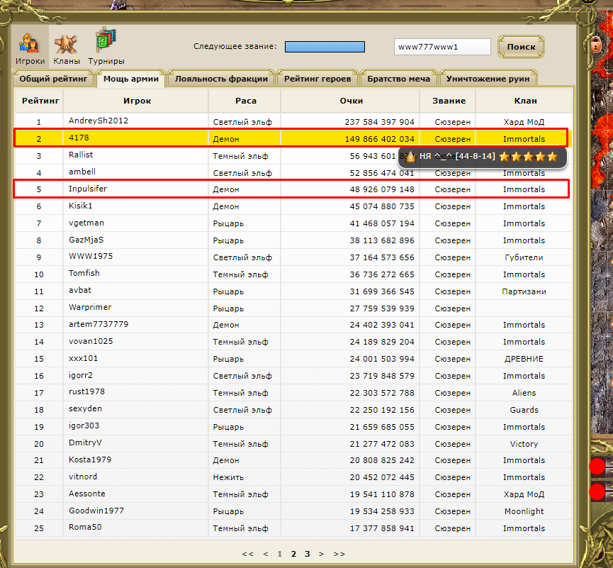Click the Поиск search button
Viewport: 613px width, 568px height.
(521, 47)
